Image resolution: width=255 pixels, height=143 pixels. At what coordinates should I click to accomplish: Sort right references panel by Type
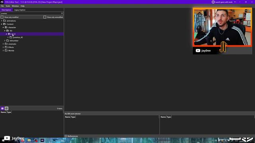pos(169,117)
